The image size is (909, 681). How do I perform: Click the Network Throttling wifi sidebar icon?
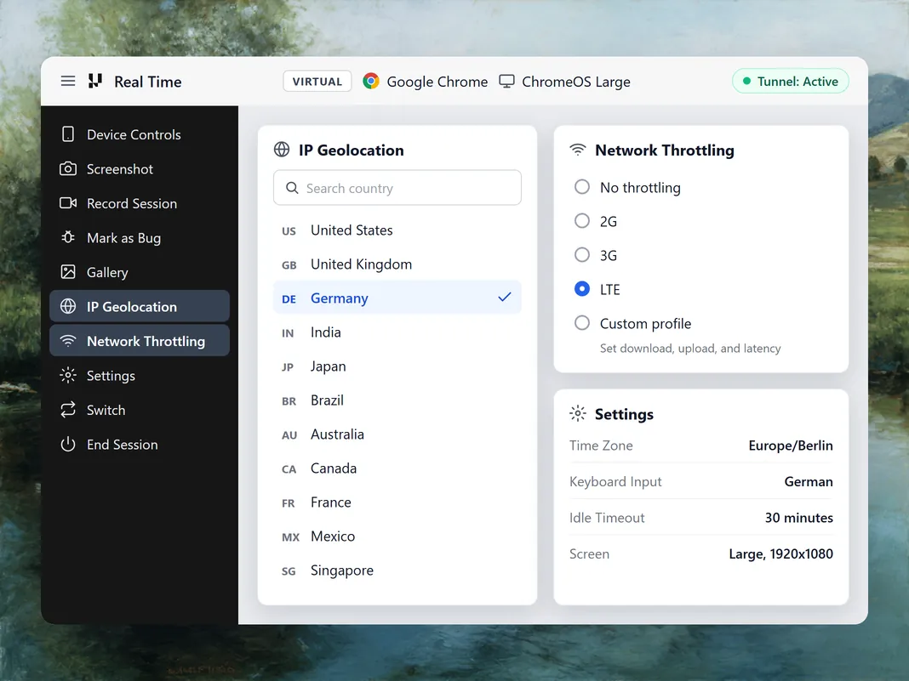click(x=68, y=341)
